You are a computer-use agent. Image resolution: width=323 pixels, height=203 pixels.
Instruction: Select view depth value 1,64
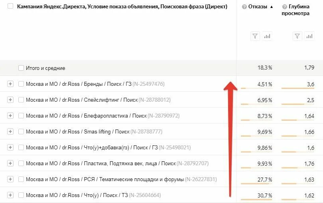pos(309,116)
